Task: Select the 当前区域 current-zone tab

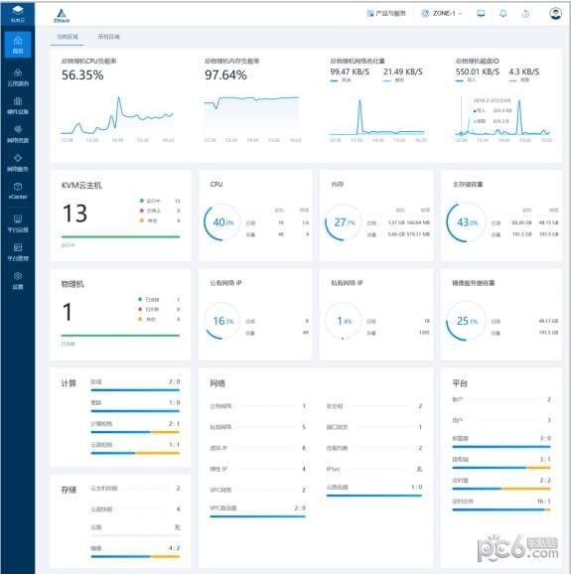Action: (x=68, y=37)
